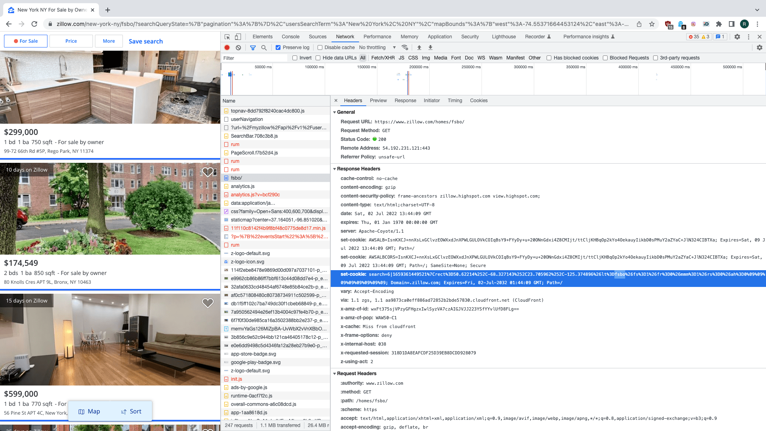Click the import HAR file icon
766x431 pixels.
point(419,47)
